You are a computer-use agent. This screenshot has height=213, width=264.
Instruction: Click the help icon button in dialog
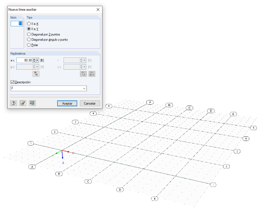14,103
